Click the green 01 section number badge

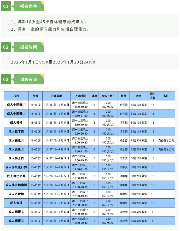pyautogui.click(x=6, y=6)
